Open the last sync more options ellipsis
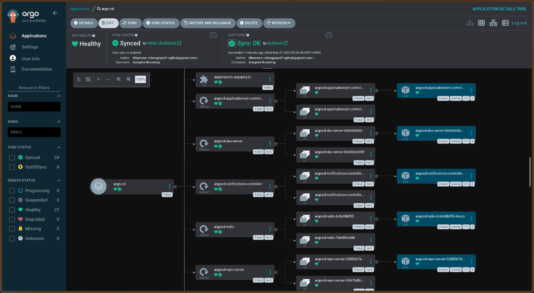534x293 pixels. pos(329,35)
